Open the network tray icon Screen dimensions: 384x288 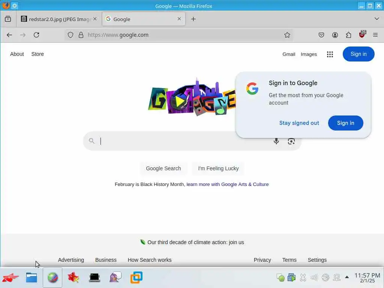[337, 277]
